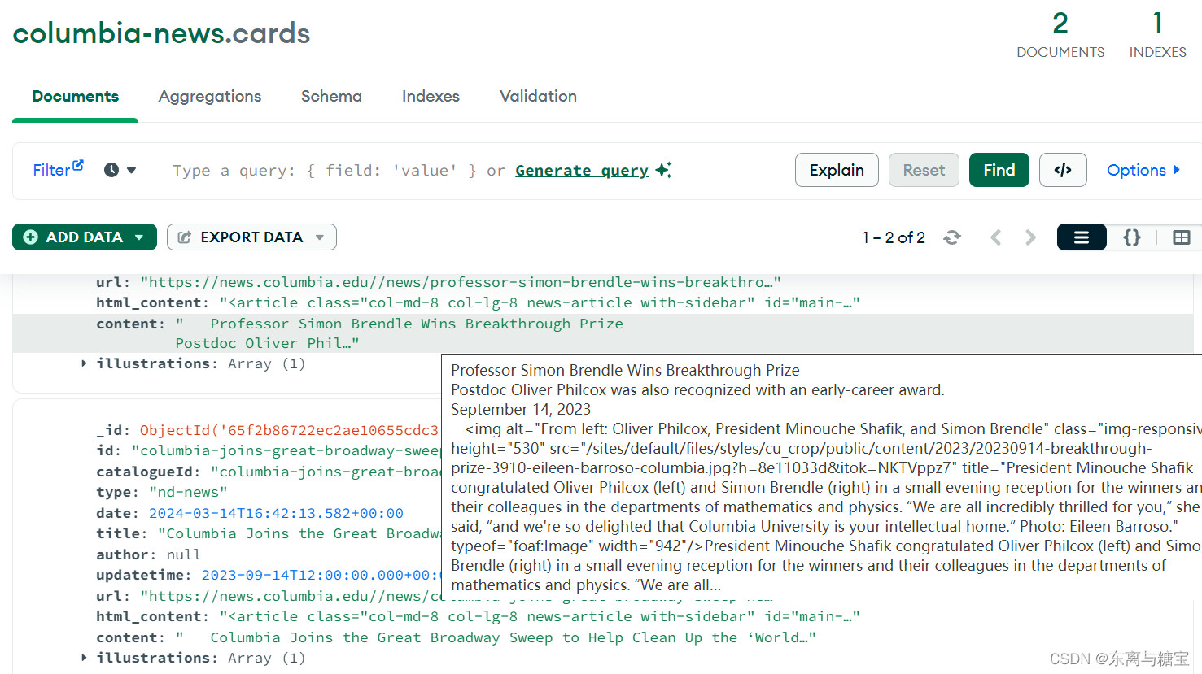Switch to the Validation tab
This screenshot has width=1202, height=674.
tap(538, 97)
